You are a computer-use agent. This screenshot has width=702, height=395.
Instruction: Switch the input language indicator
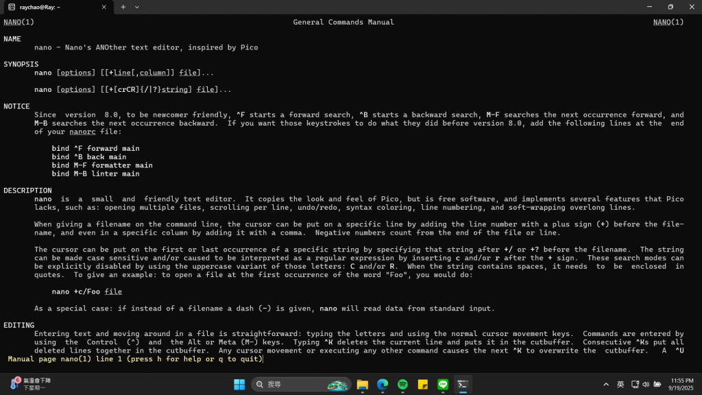click(x=620, y=384)
